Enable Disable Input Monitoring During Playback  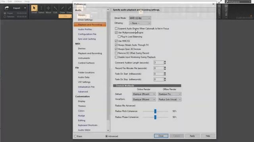[x=116, y=57]
